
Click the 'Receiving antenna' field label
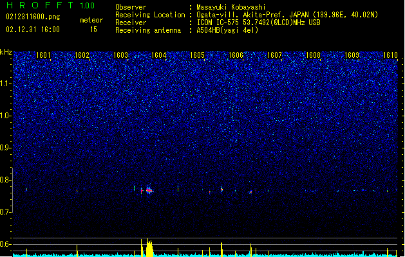148,30
